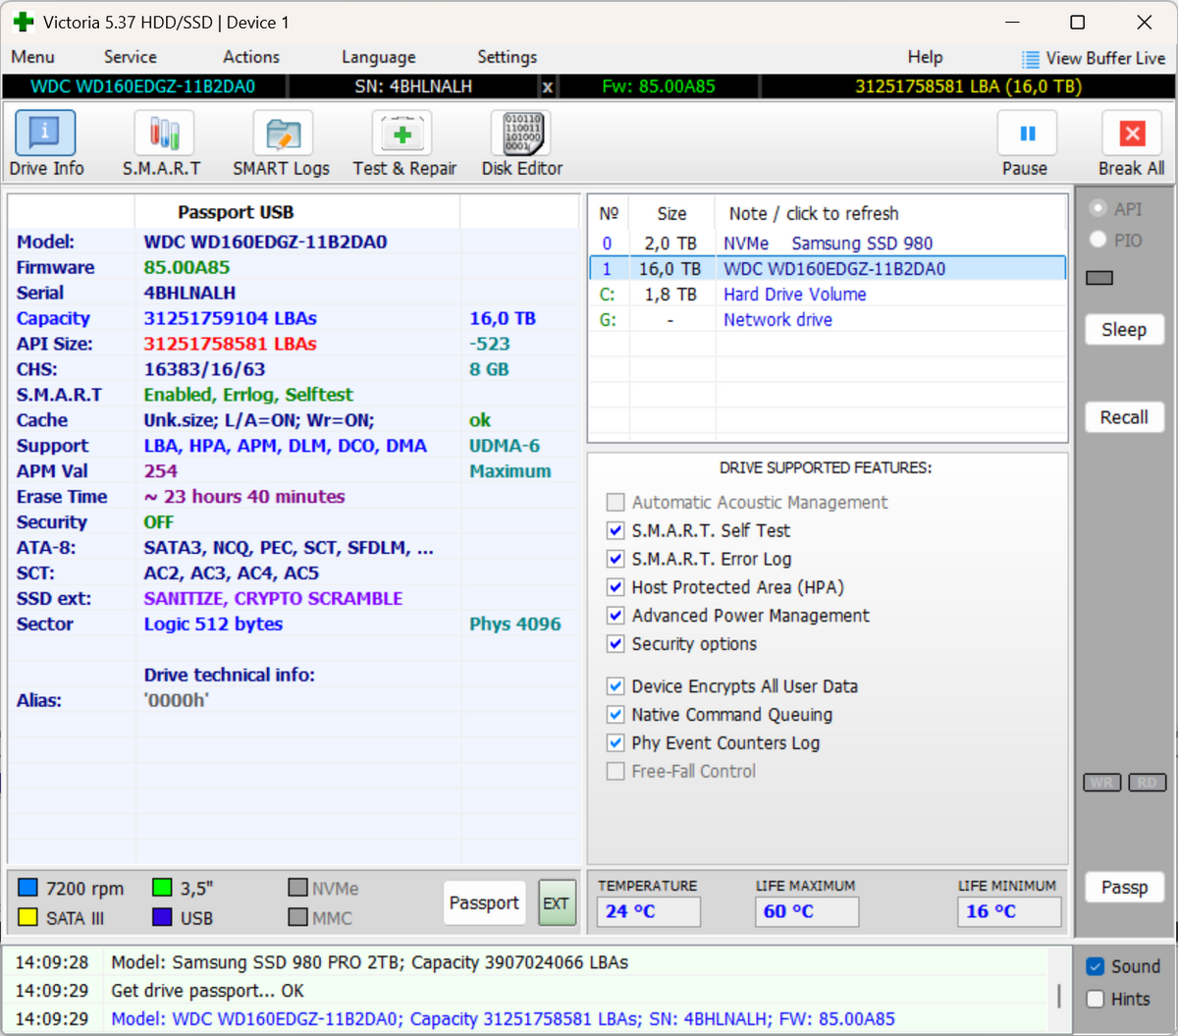Enable the Hints checkbox

(x=1096, y=999)
